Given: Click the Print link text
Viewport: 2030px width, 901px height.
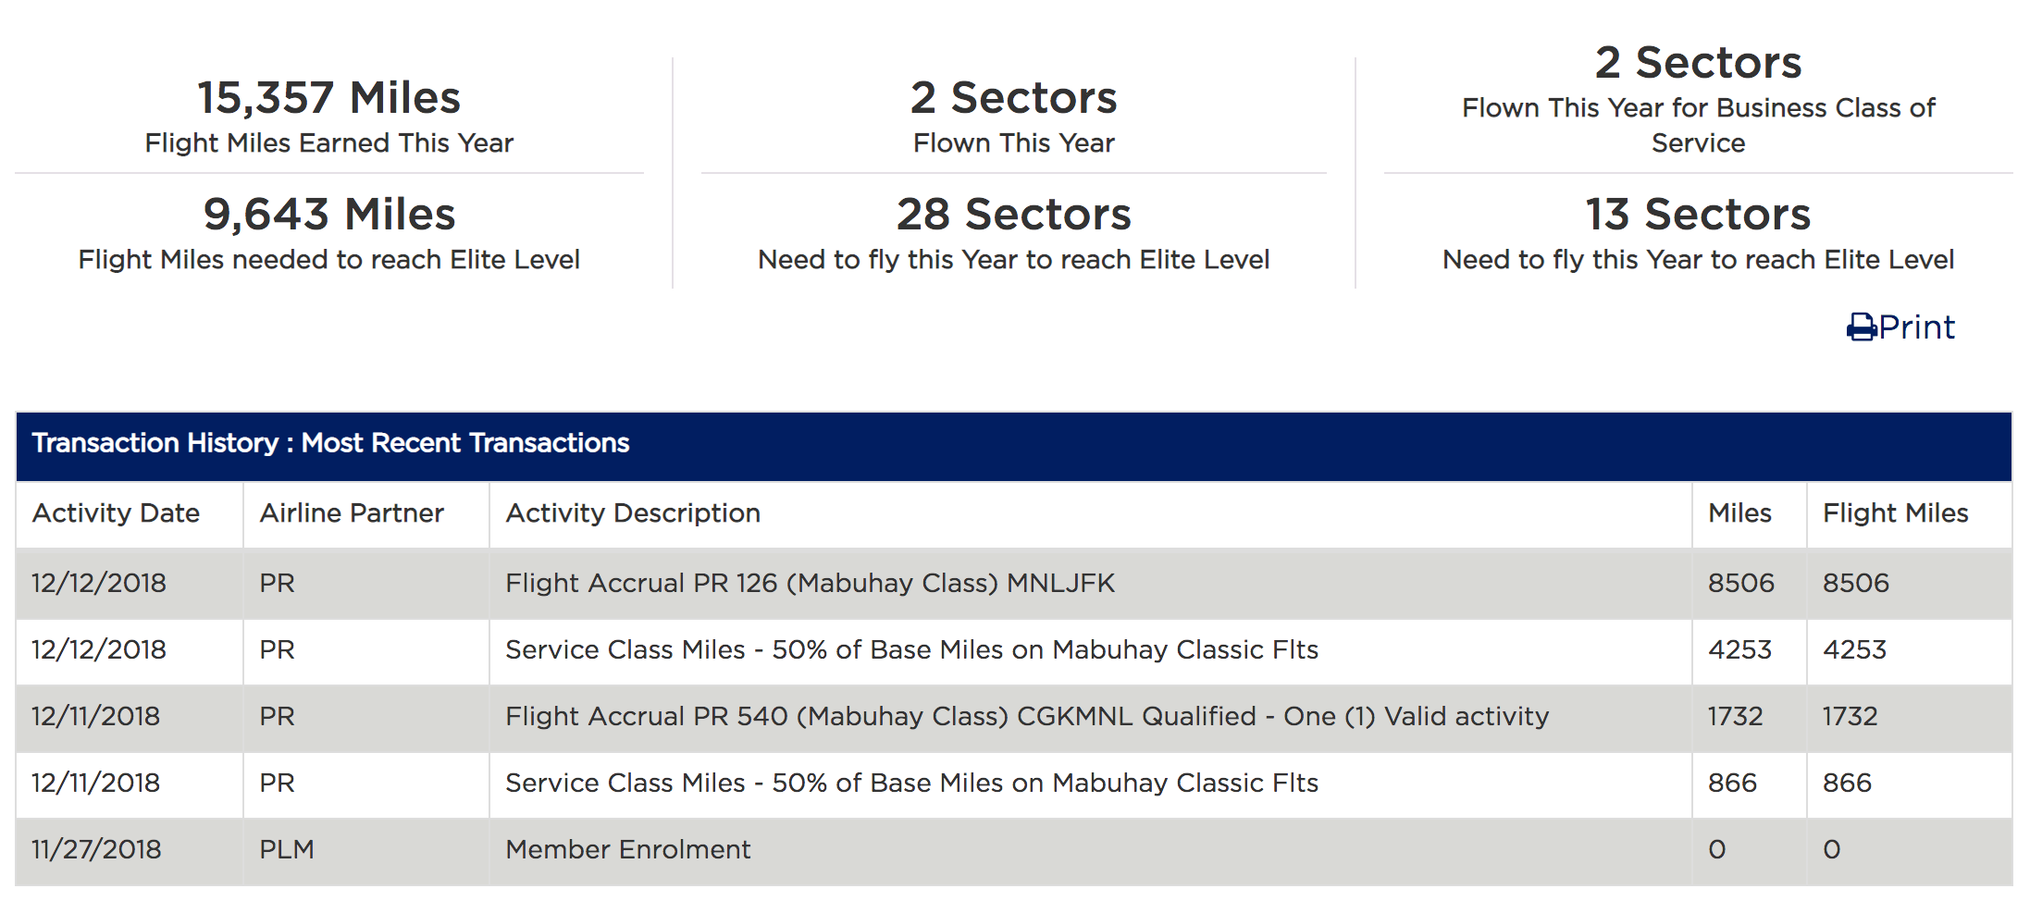Looking at the screenshot, I should 1916,327.
